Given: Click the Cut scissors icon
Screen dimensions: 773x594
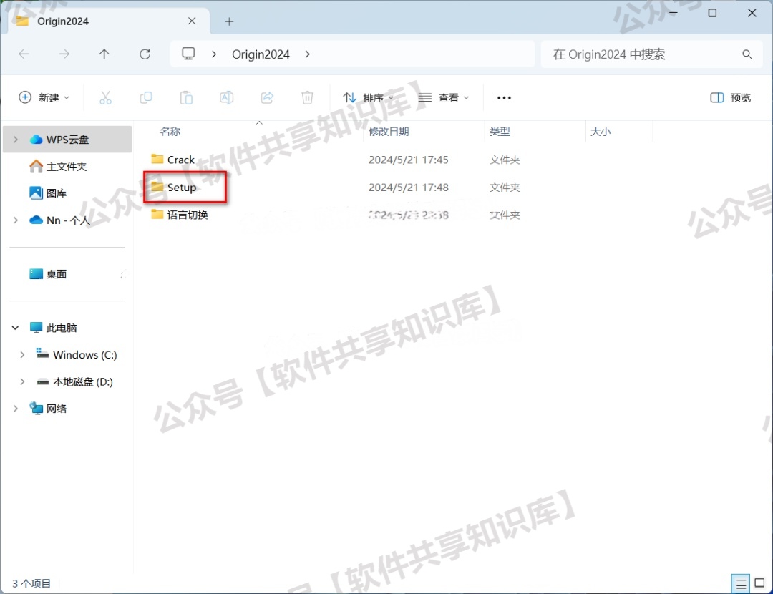Looking at the screenshot, I should click(x=105, y=97).
